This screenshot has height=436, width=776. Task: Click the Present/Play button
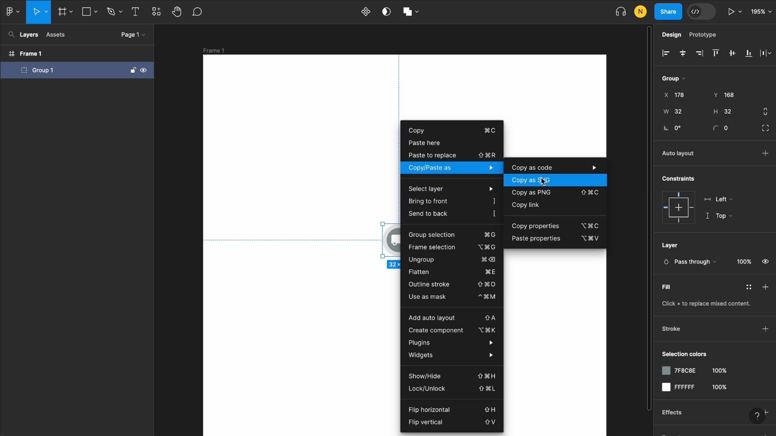click(x=731, y=12)
